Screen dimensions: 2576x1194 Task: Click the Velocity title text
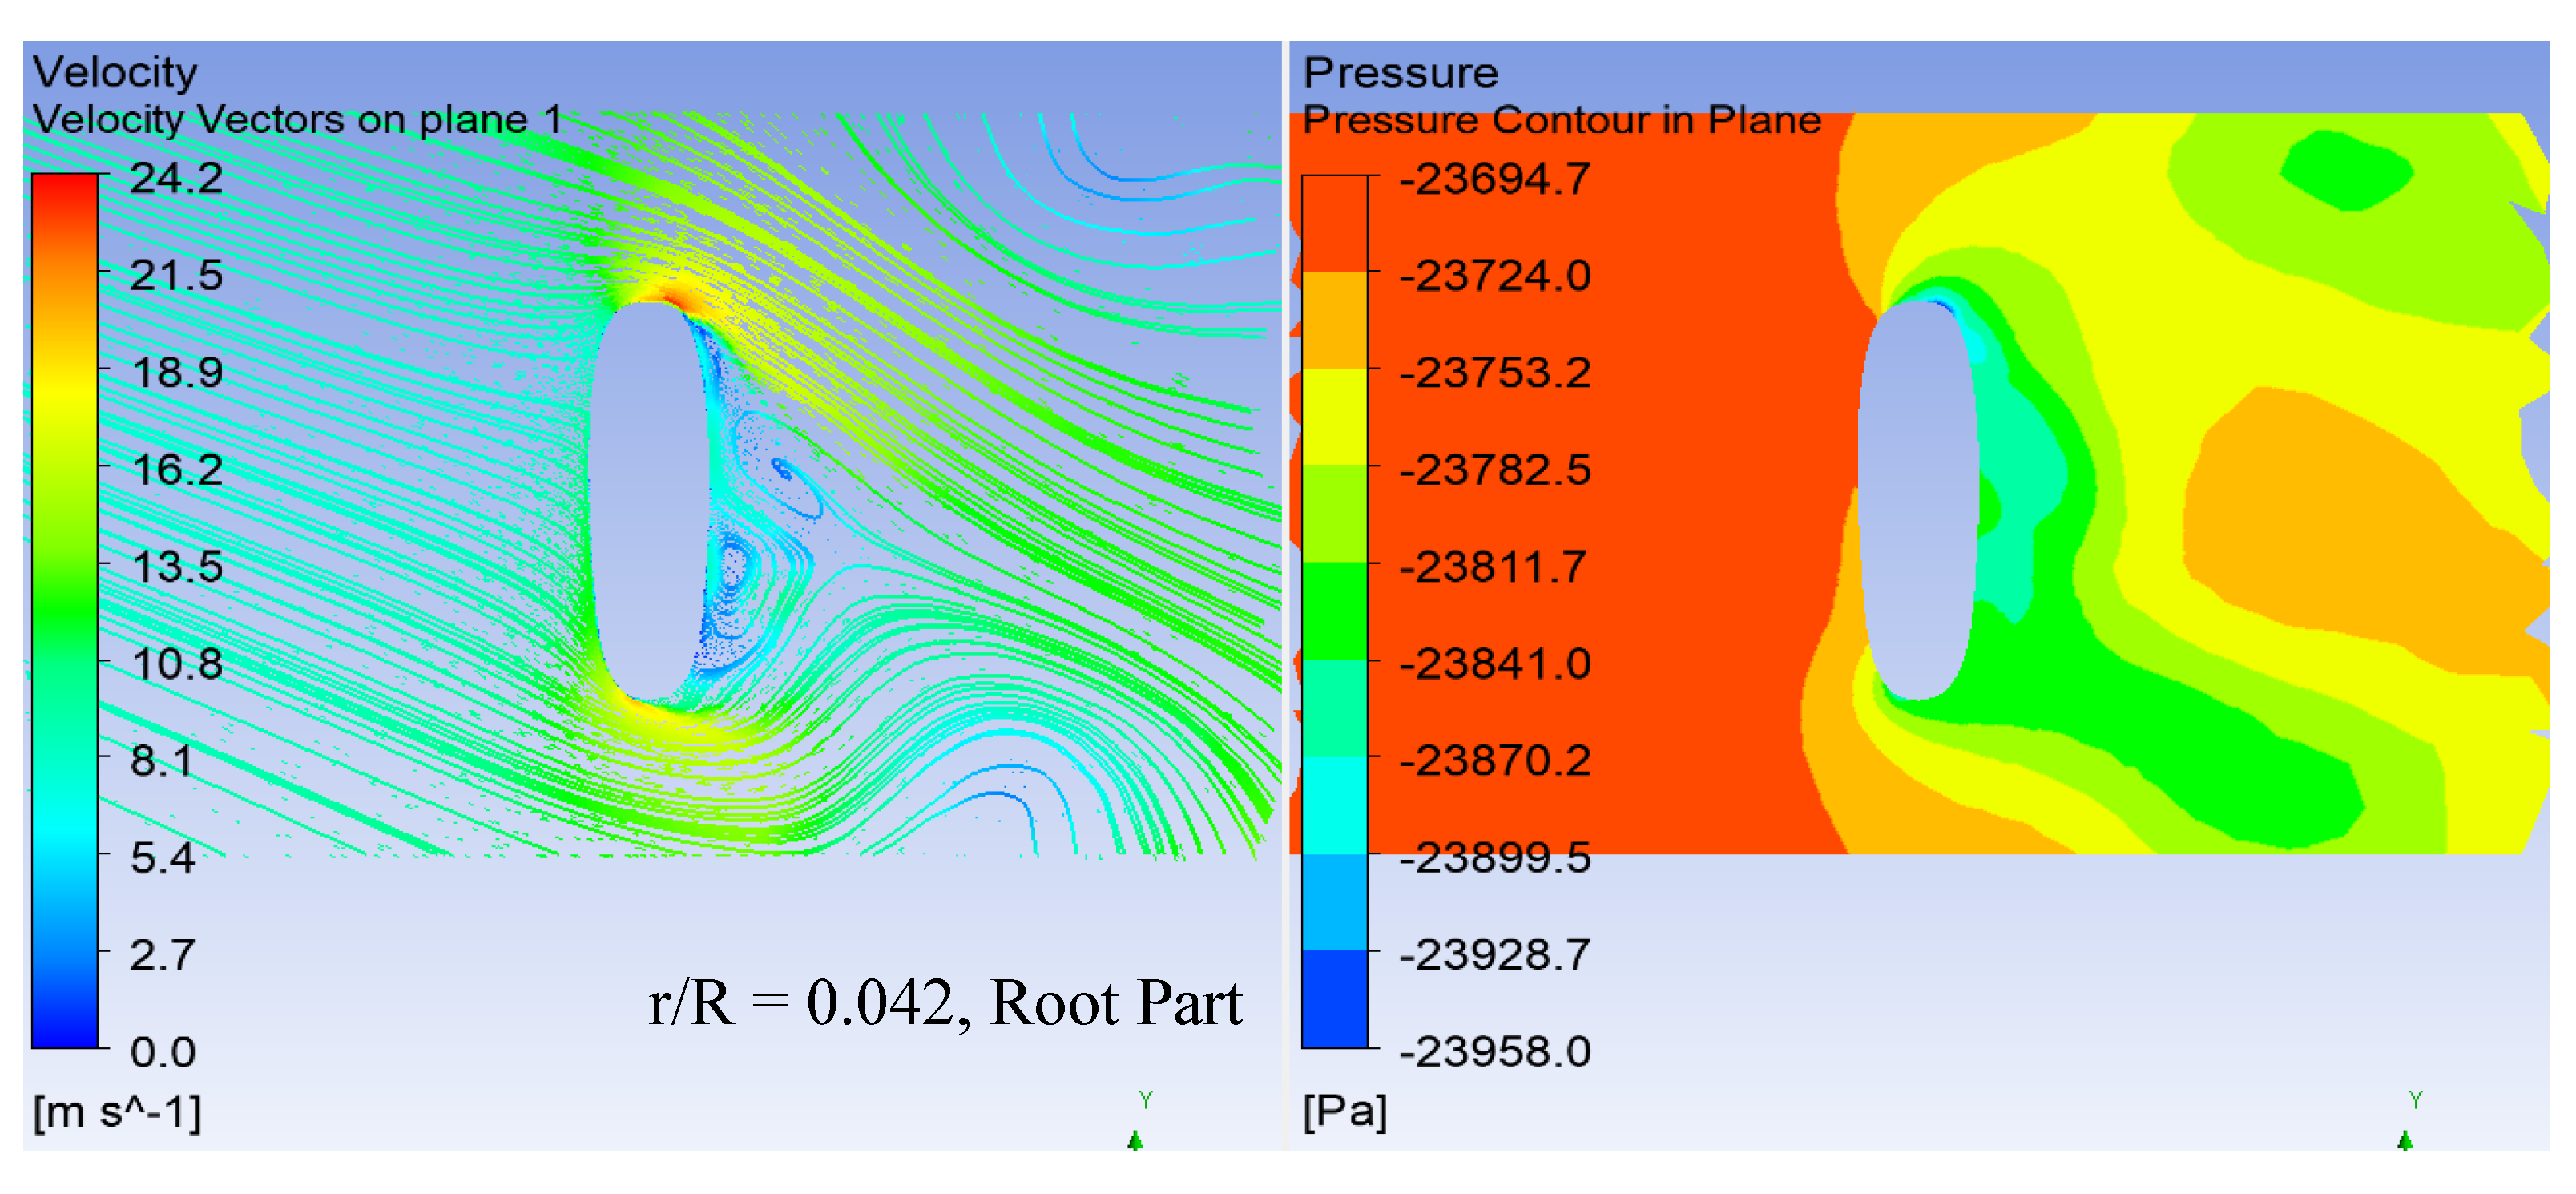[115, 72]
